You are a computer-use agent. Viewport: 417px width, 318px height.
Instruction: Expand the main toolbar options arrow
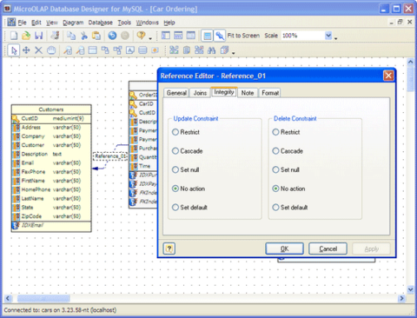tap(336, 38)
